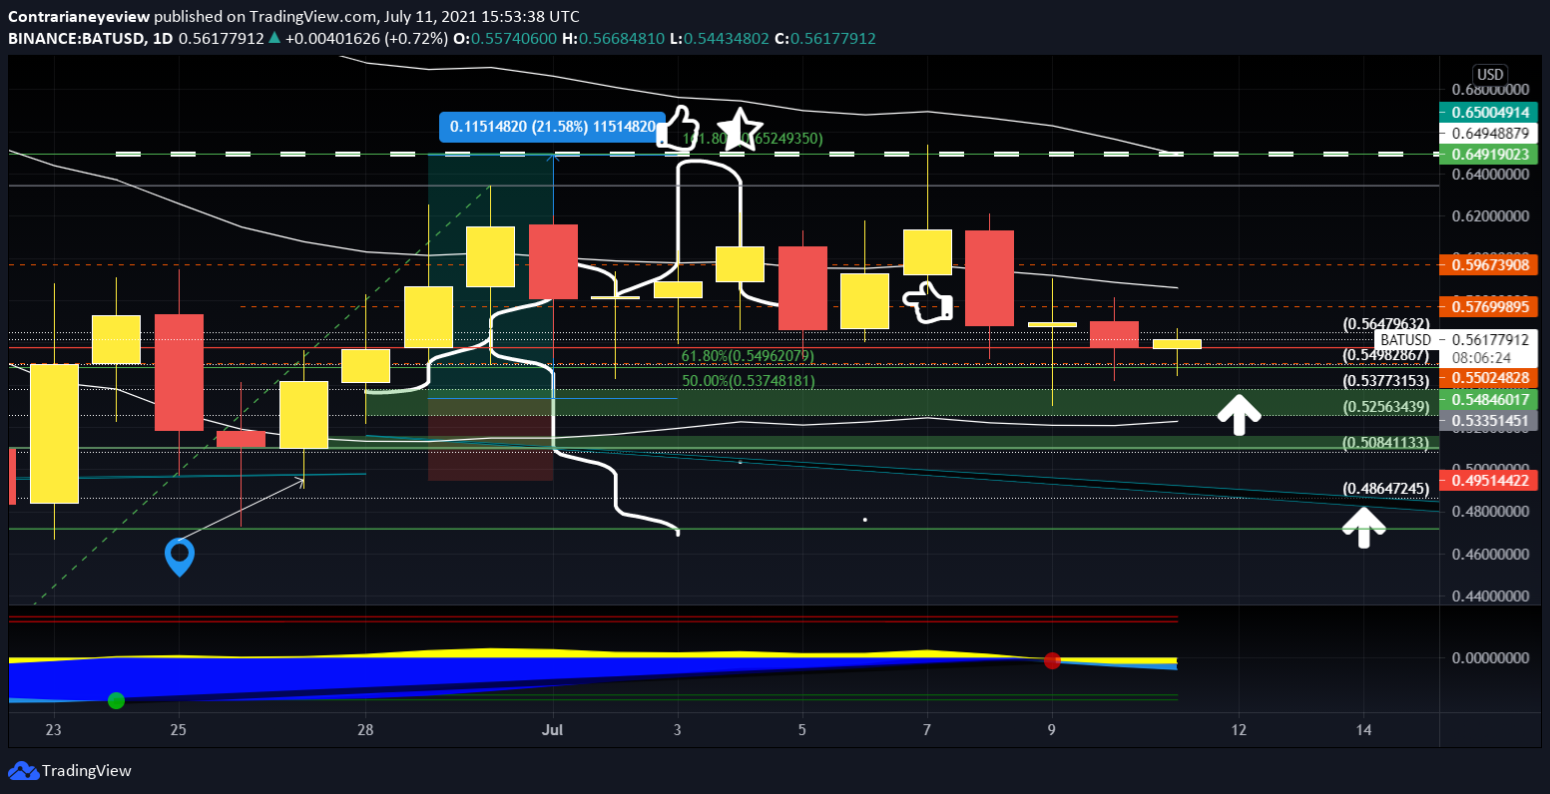Click the white up arrow beside (0.52563439)

[x=1238, y=414]
